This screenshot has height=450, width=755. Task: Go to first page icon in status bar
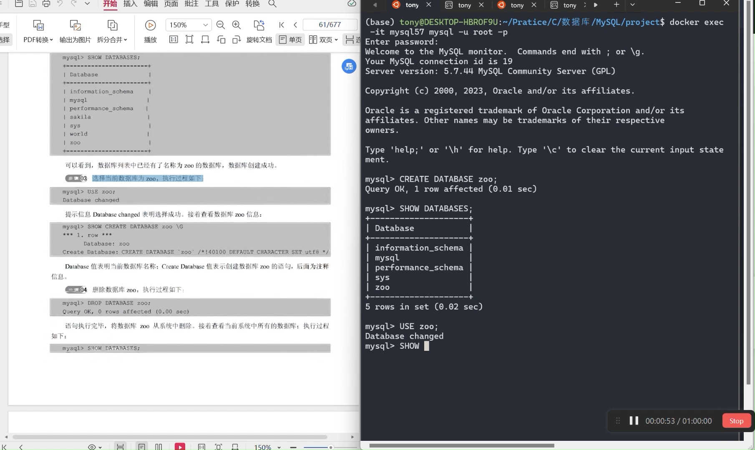[x=5, y=447]
